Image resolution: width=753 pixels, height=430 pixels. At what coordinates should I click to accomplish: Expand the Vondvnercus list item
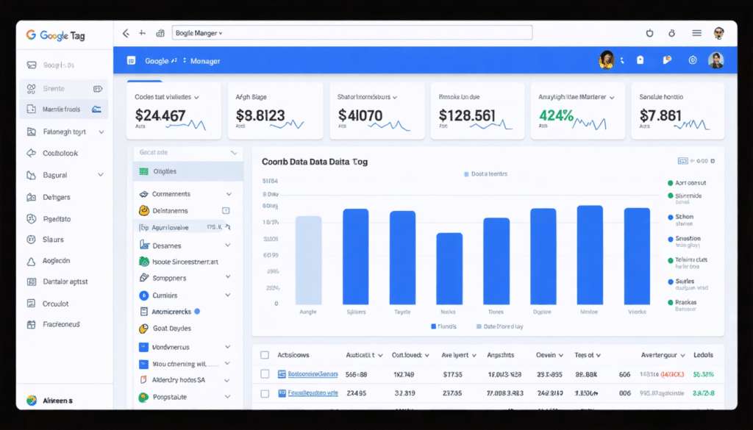click(228, 347)
